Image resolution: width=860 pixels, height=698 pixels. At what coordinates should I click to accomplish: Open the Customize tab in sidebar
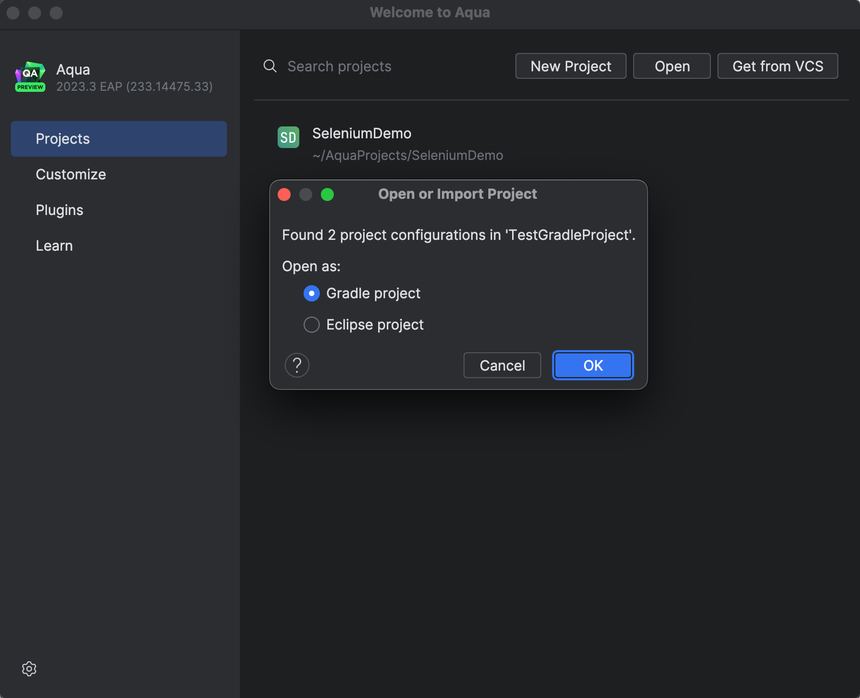click(x=119, y=174)
